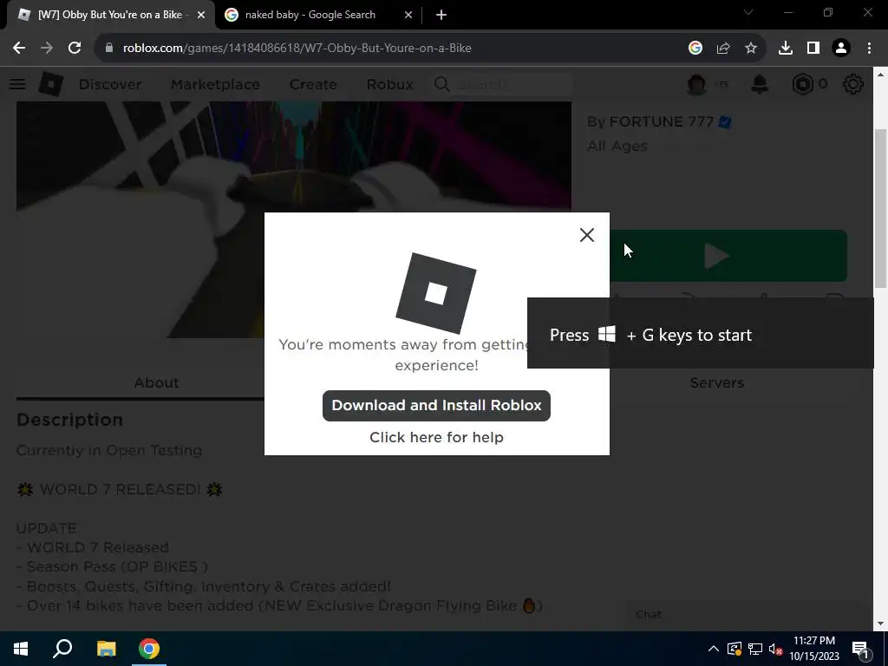Click the browser forward arrow
888x666 pixels.
point(47,49)
